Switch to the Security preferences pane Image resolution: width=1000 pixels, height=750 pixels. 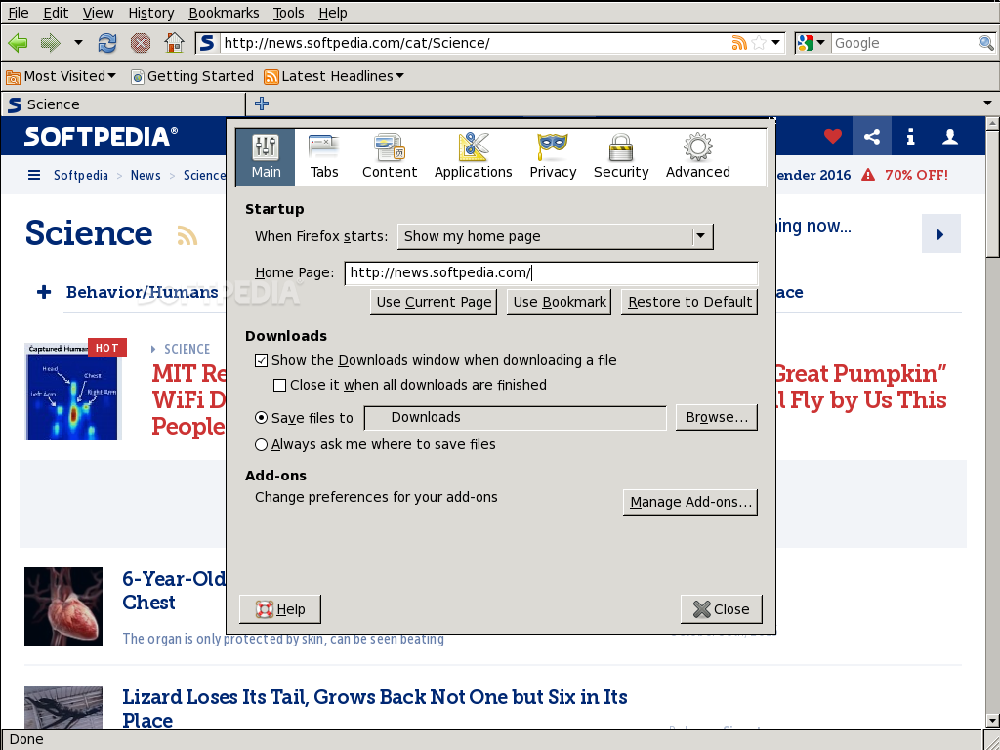point(620,157)
